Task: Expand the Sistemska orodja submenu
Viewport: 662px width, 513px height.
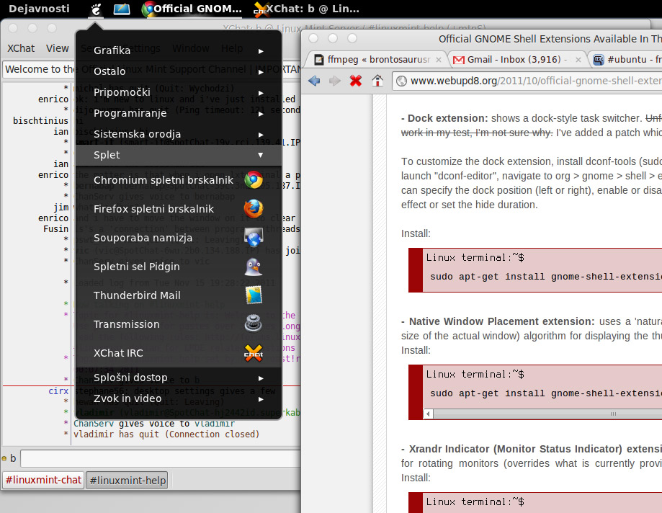Action: click(178, 134)
